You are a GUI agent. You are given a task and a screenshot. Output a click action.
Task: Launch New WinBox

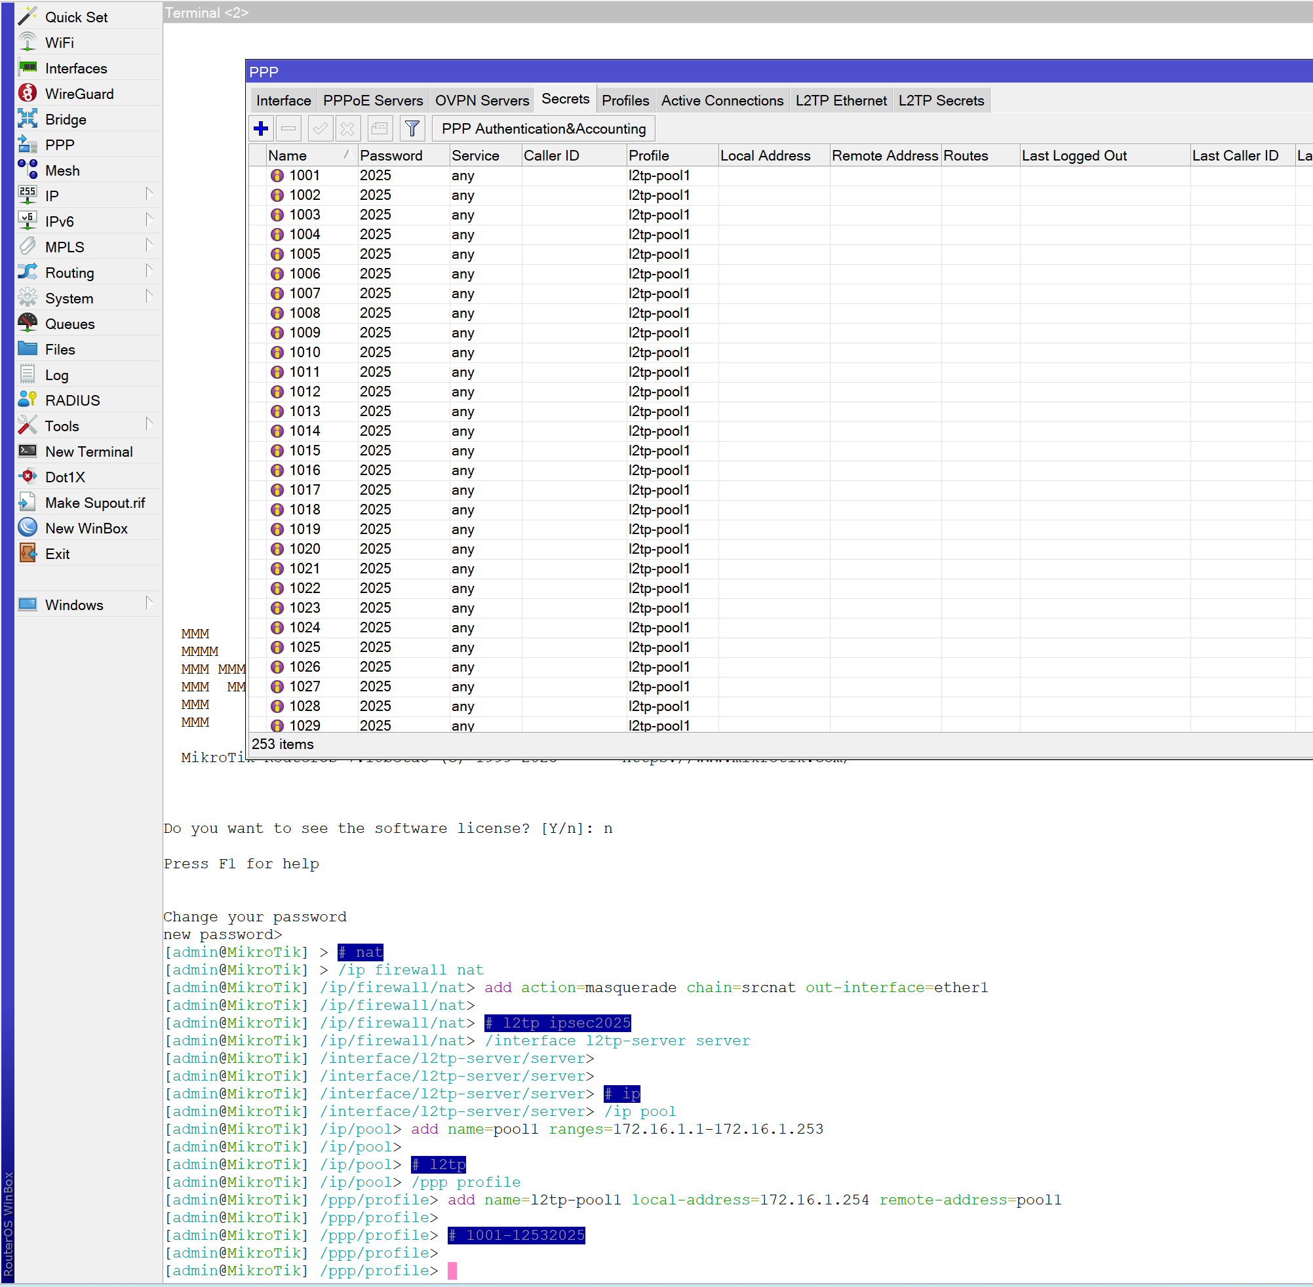88,529
